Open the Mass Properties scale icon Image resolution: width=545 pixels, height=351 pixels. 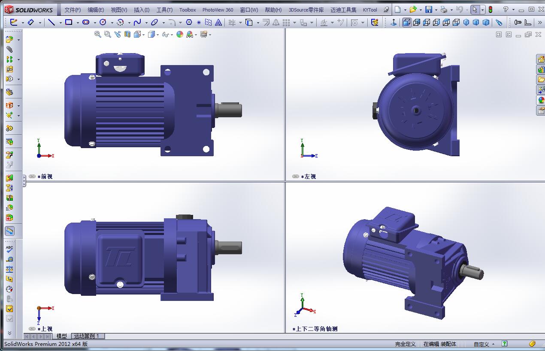click(x=9, y=269)
